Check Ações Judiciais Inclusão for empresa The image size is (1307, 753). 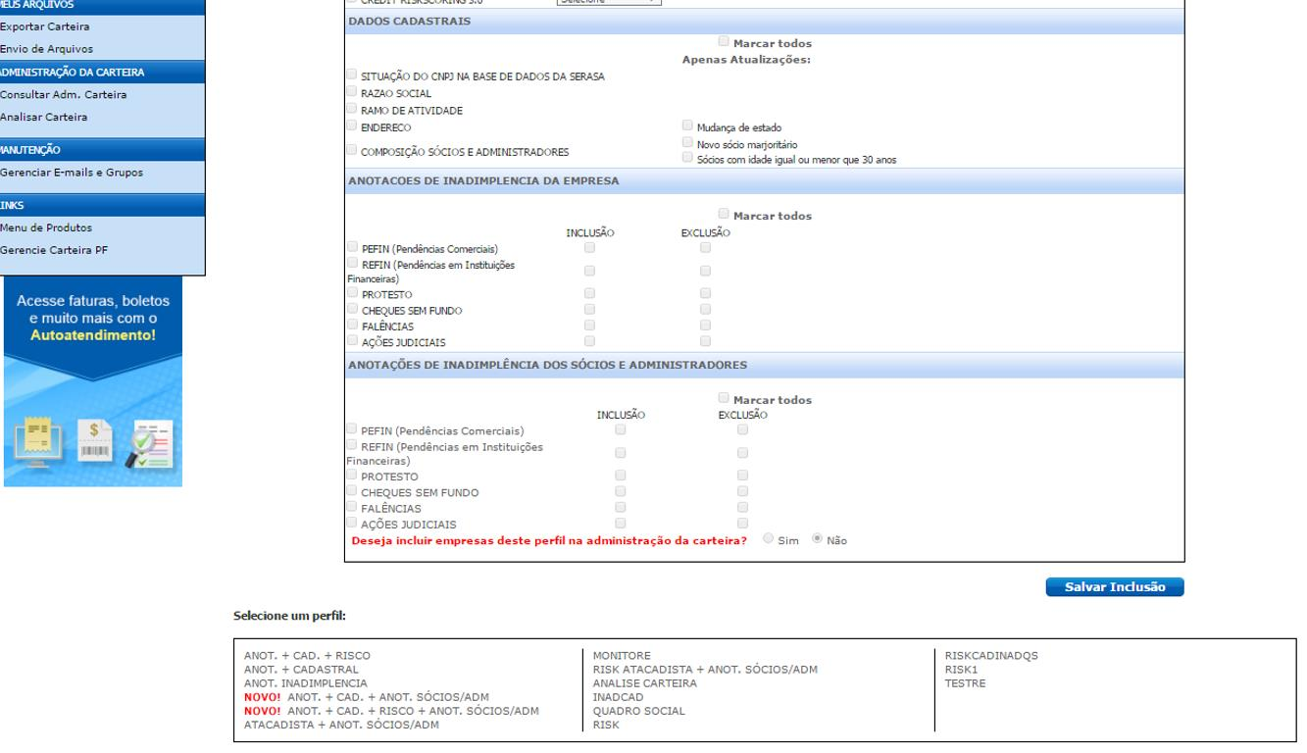point(589,340)
